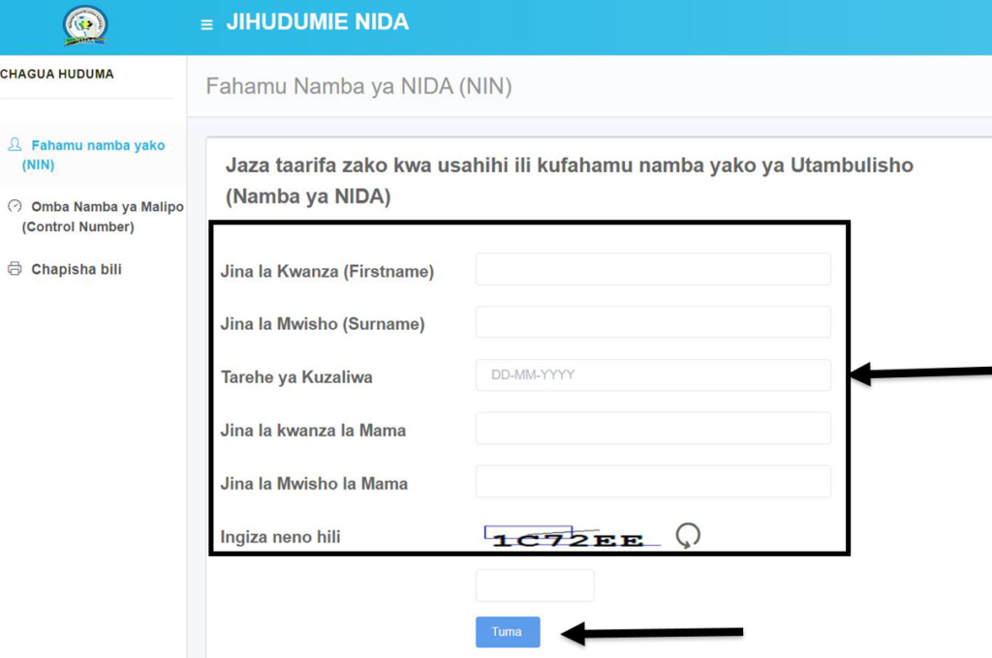Click the Jina la Mwisho la Mama field

(x=653, y=481)
